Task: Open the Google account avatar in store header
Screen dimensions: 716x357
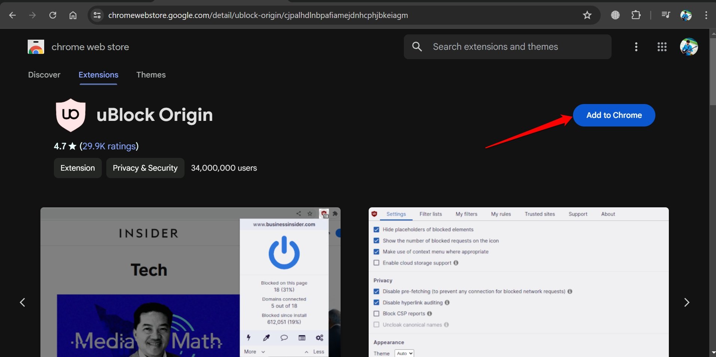Action: [689, 47]
